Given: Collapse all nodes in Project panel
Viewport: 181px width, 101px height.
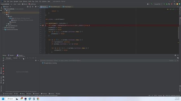Looking at the screenshot, I should click(33, 7).
